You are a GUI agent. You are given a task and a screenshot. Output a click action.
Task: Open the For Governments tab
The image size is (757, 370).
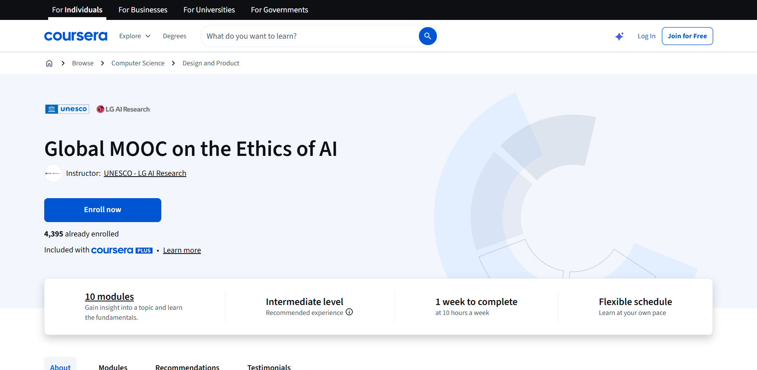(280, 10)
